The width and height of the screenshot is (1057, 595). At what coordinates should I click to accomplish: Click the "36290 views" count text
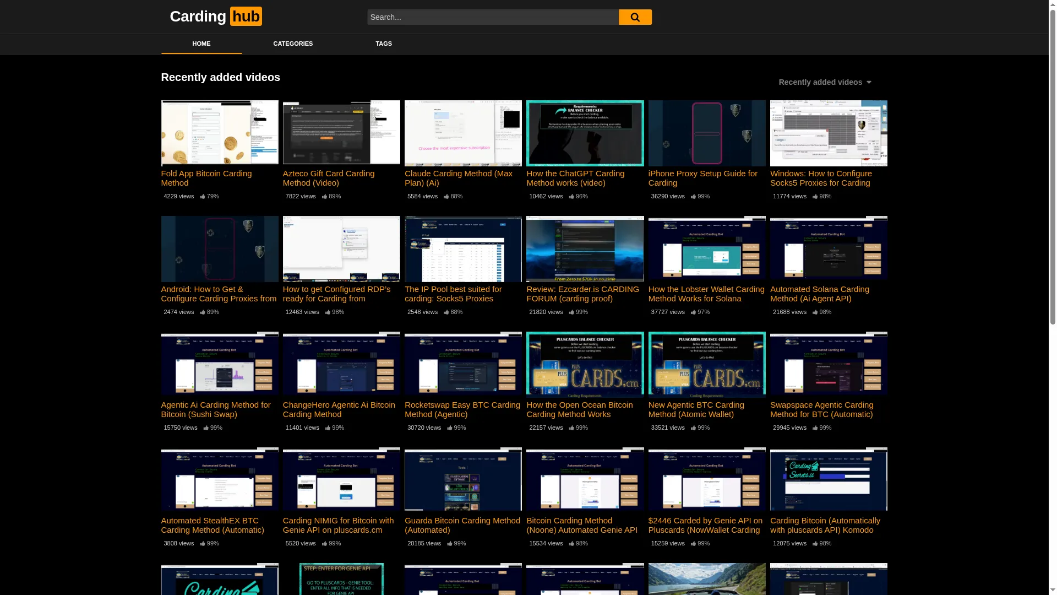point(668,196)
